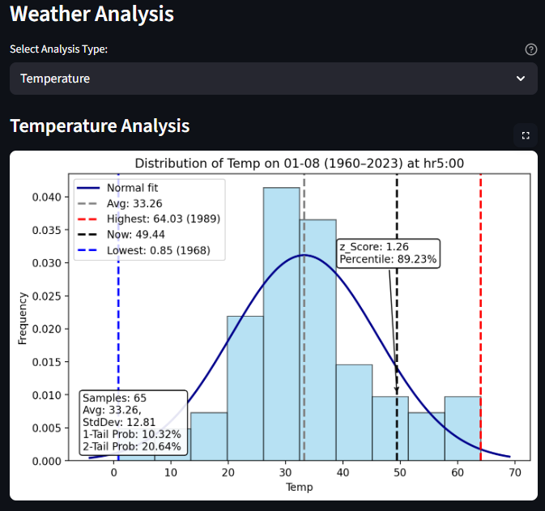Click the Select Analysis Type label

pyautogui.click(x=58, y=49)
